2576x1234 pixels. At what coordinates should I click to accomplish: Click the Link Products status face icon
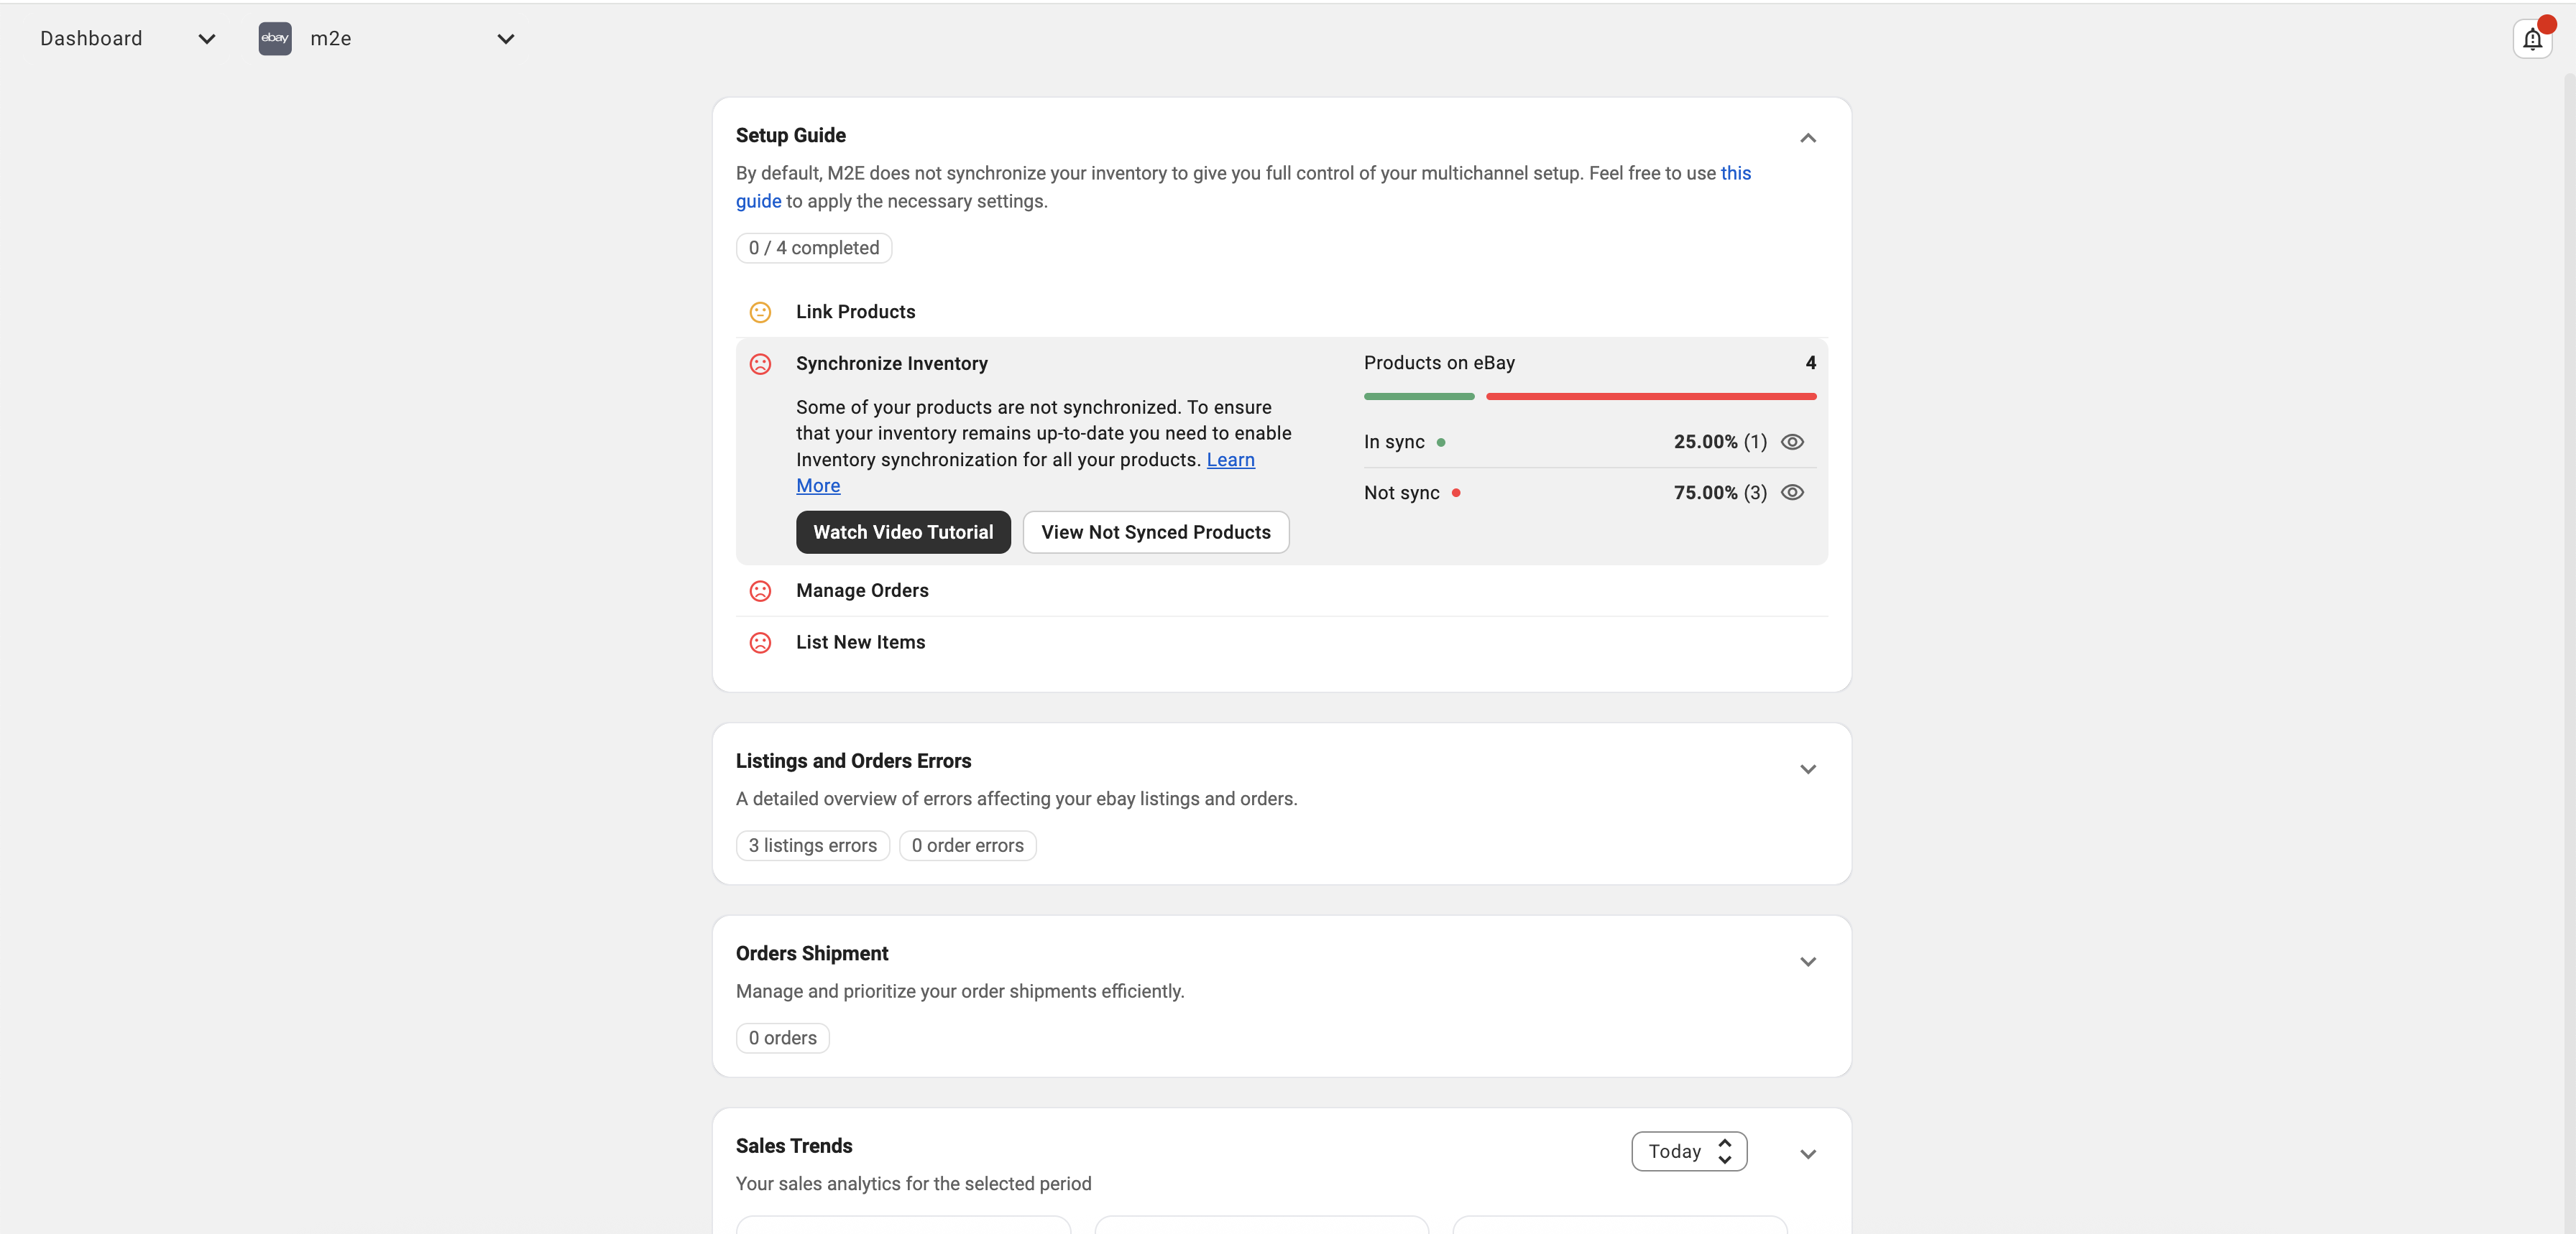760,312
